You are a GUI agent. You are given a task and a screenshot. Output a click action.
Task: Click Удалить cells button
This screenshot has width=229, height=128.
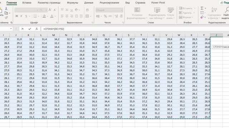click(x=187, y=13)
